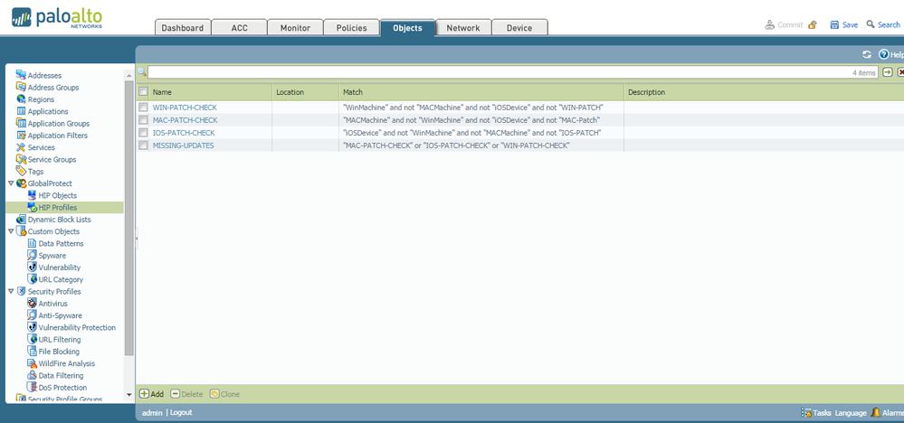Tick the WIN-PATCH-CHECK row checkbox

pyautogui.click(x=143, y=108)
